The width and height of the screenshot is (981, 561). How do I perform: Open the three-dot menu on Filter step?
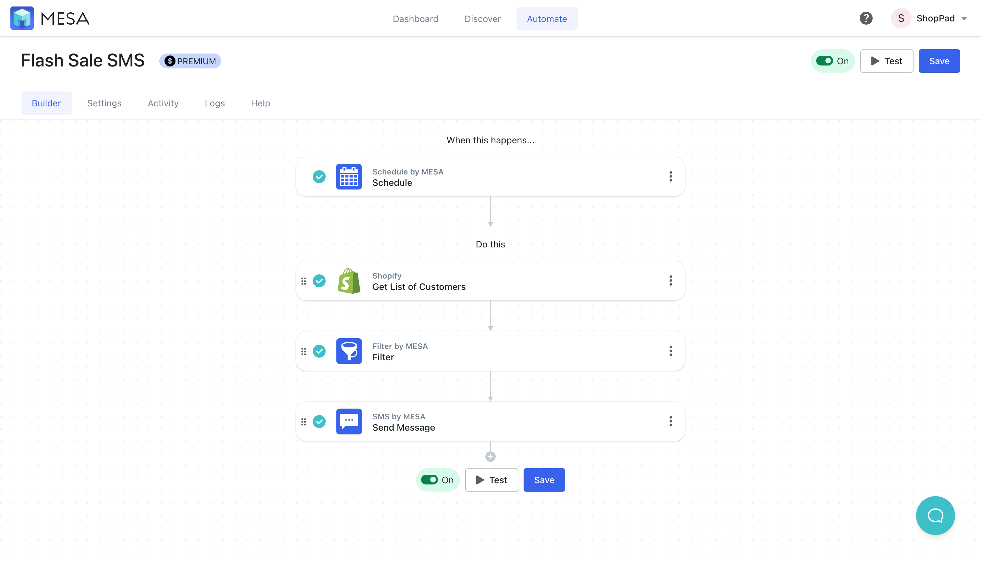click(671, 351)
